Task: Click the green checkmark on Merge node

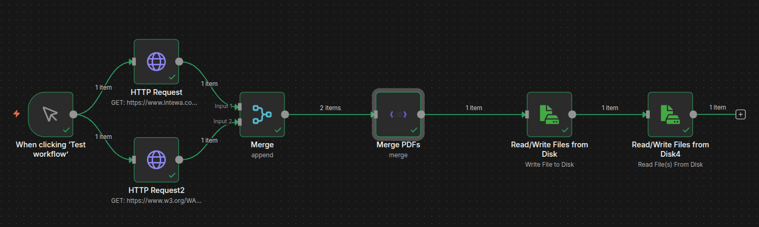Action: 278,129
